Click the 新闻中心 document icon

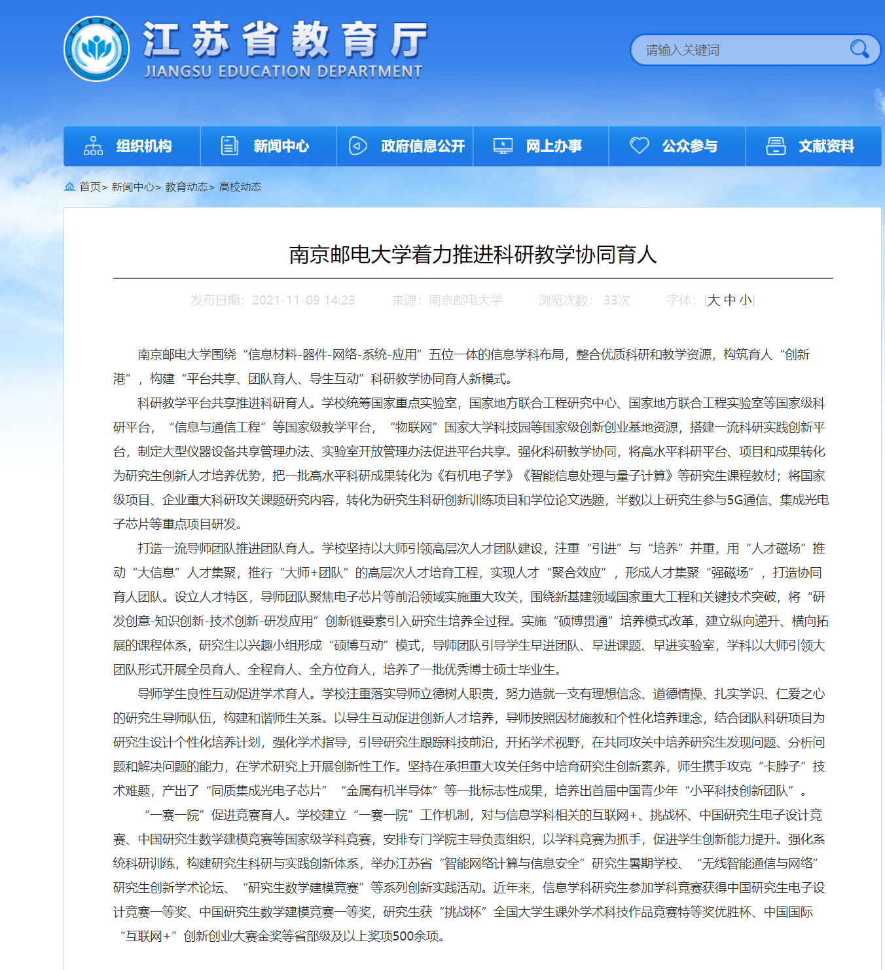click(230, 146)
